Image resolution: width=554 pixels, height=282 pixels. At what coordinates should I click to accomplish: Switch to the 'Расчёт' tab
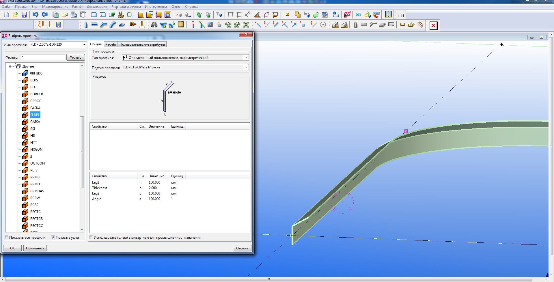pos(111,44)
